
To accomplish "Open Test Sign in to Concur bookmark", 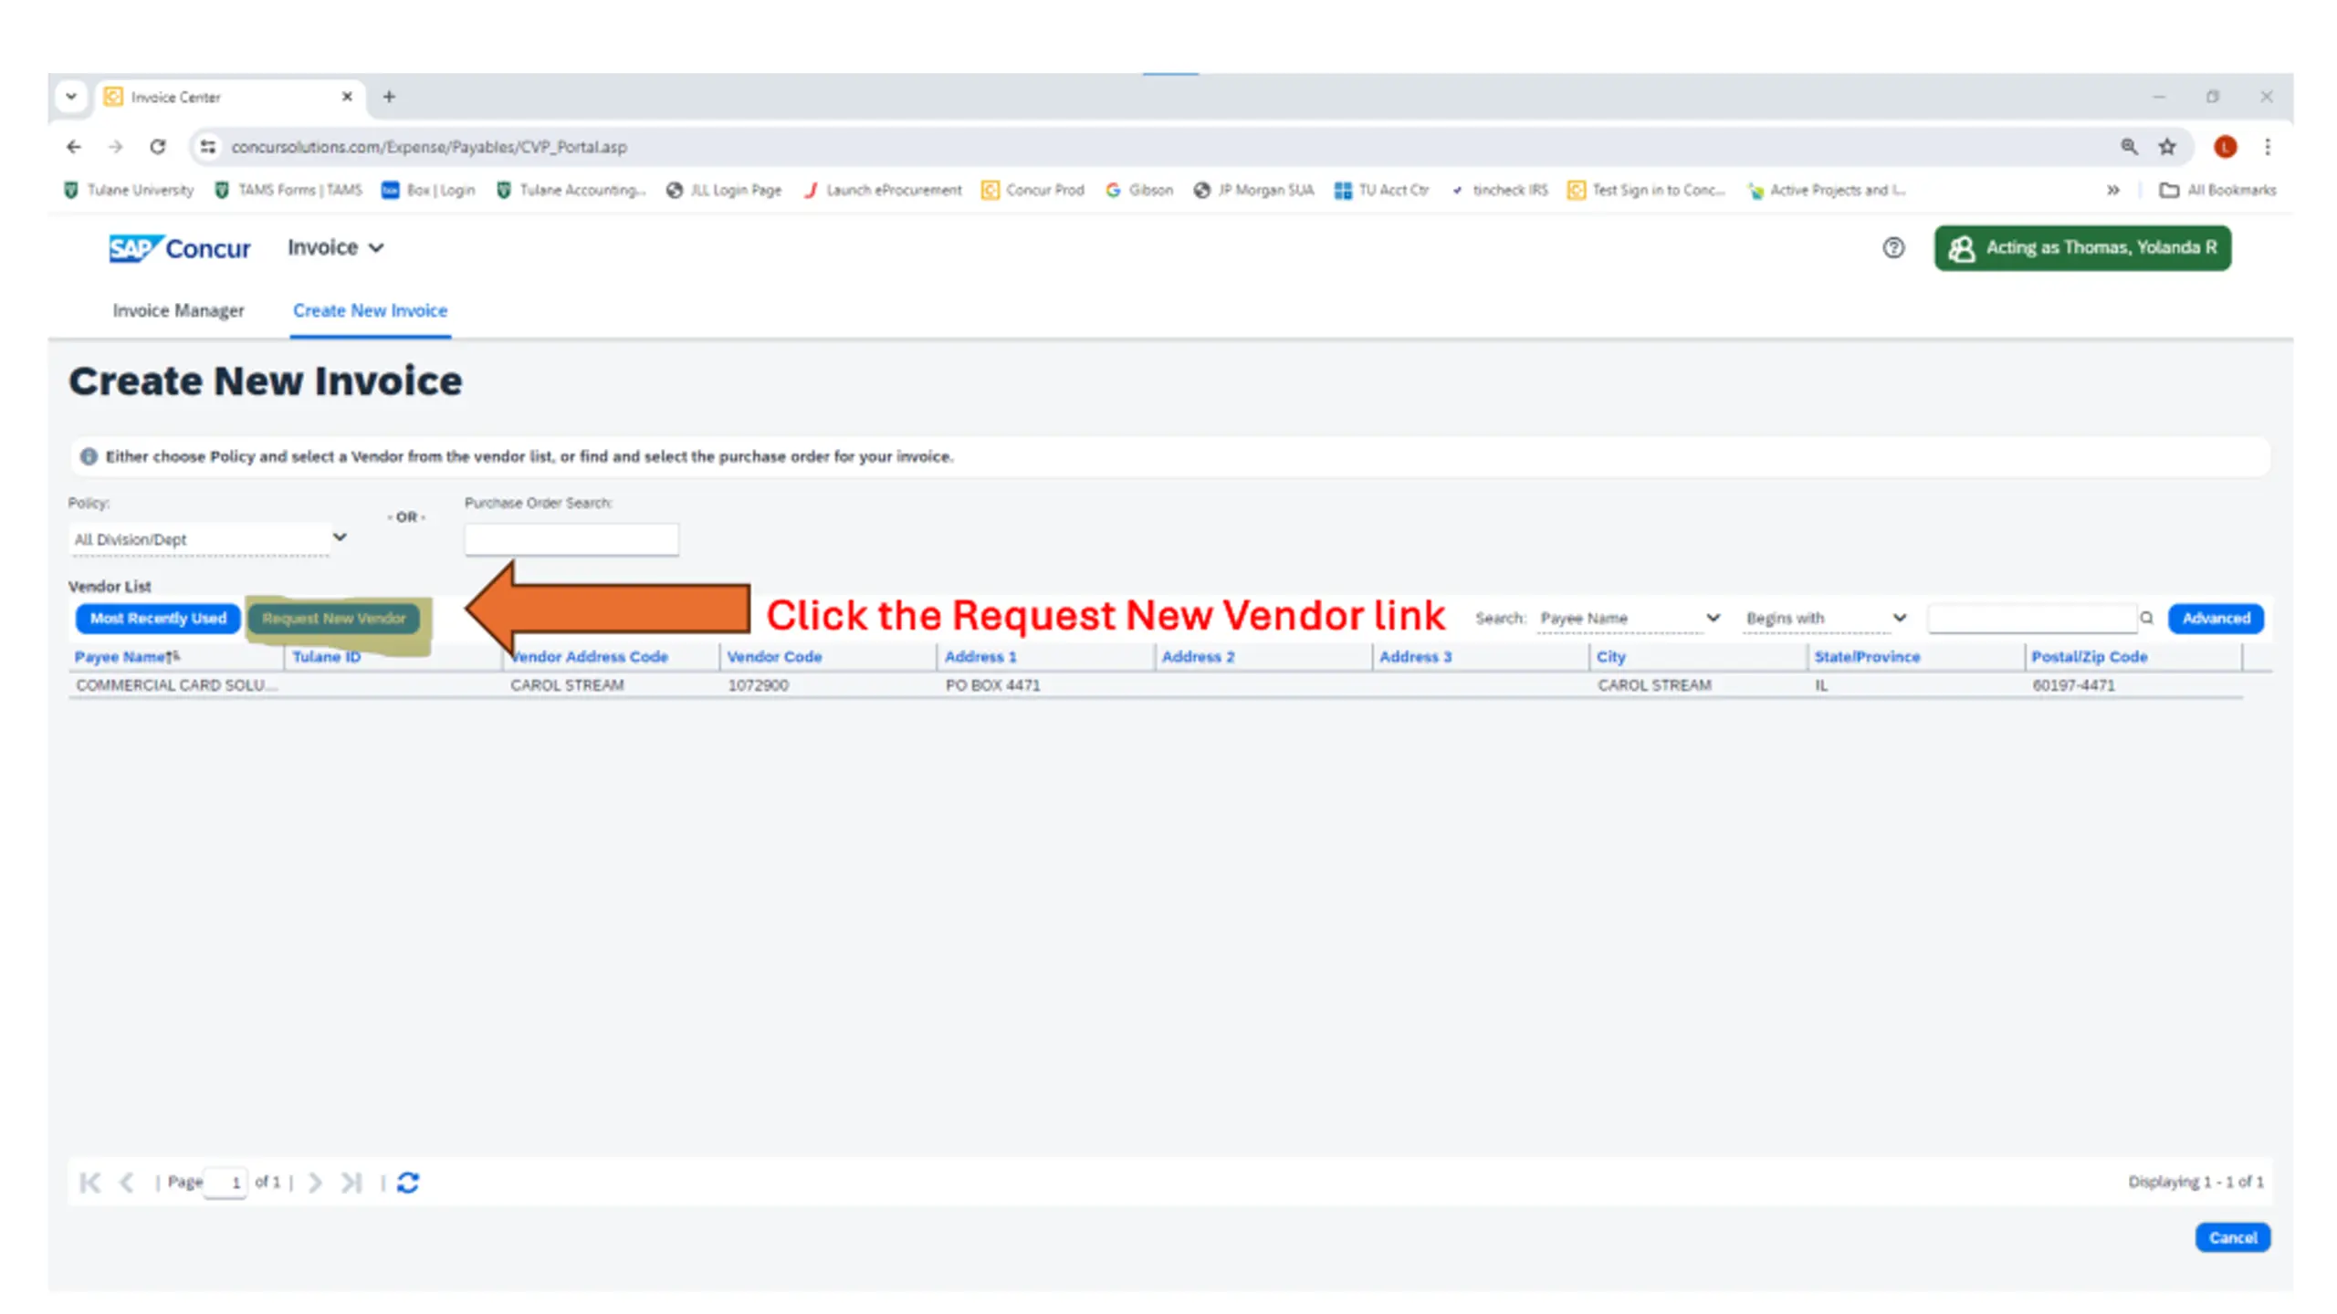I will tap(1647, 190).
